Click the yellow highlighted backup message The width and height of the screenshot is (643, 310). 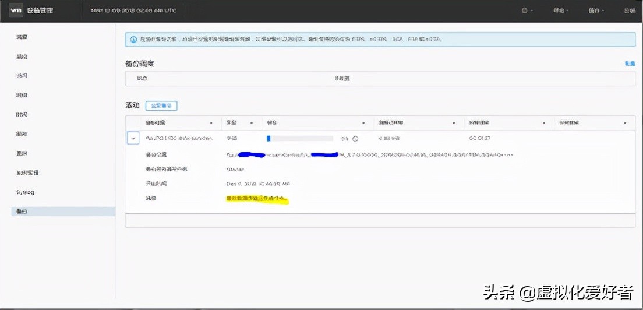[257, 199]
